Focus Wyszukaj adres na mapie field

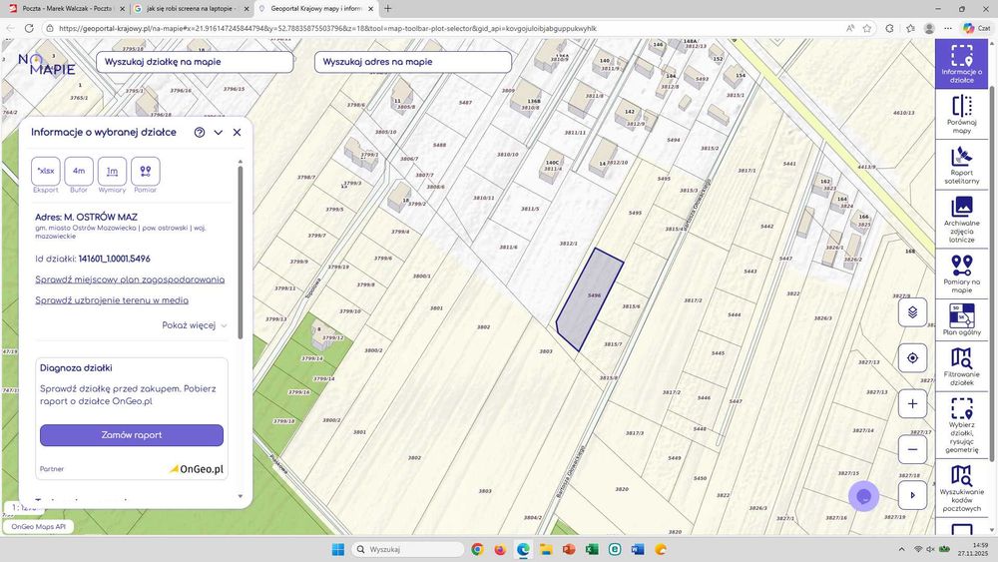pos(413,62)
